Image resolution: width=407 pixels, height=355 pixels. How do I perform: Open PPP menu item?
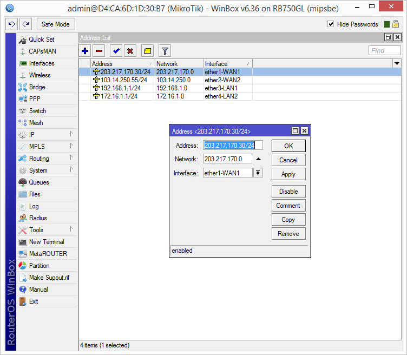(x=48, y=99)
